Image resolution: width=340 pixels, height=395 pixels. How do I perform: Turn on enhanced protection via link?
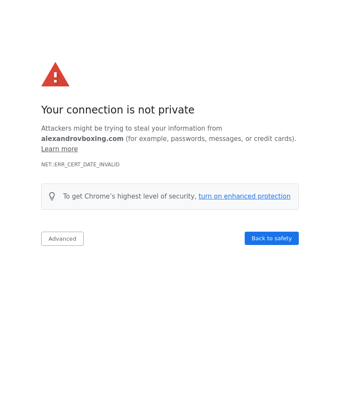pos(244,196)
